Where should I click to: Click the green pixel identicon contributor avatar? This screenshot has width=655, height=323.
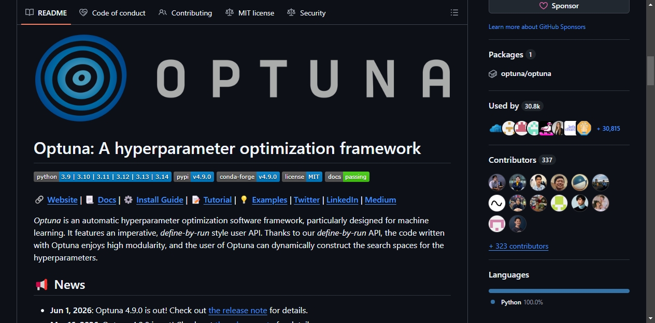coord(559,203)
